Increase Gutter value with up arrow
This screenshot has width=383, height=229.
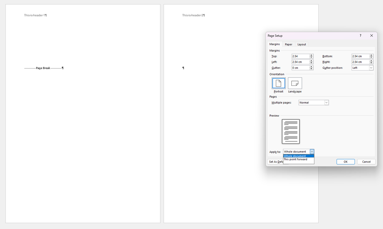(311, 67)
